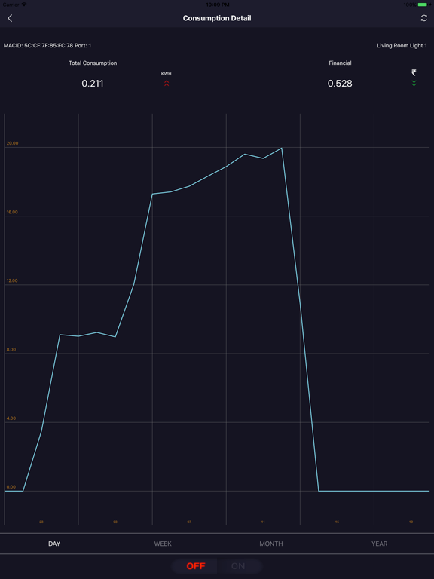Switch to the YEAR tab

click(x=380, y=544)
